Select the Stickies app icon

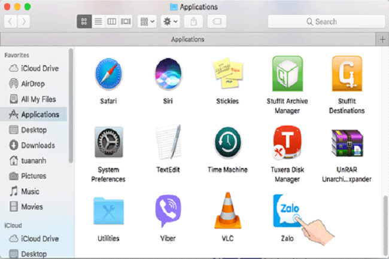tap(228, 74)
